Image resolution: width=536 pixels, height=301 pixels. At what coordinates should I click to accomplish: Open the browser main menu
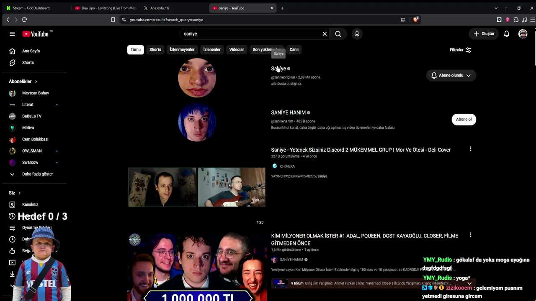pyautogui.click(x=533, y=20)
